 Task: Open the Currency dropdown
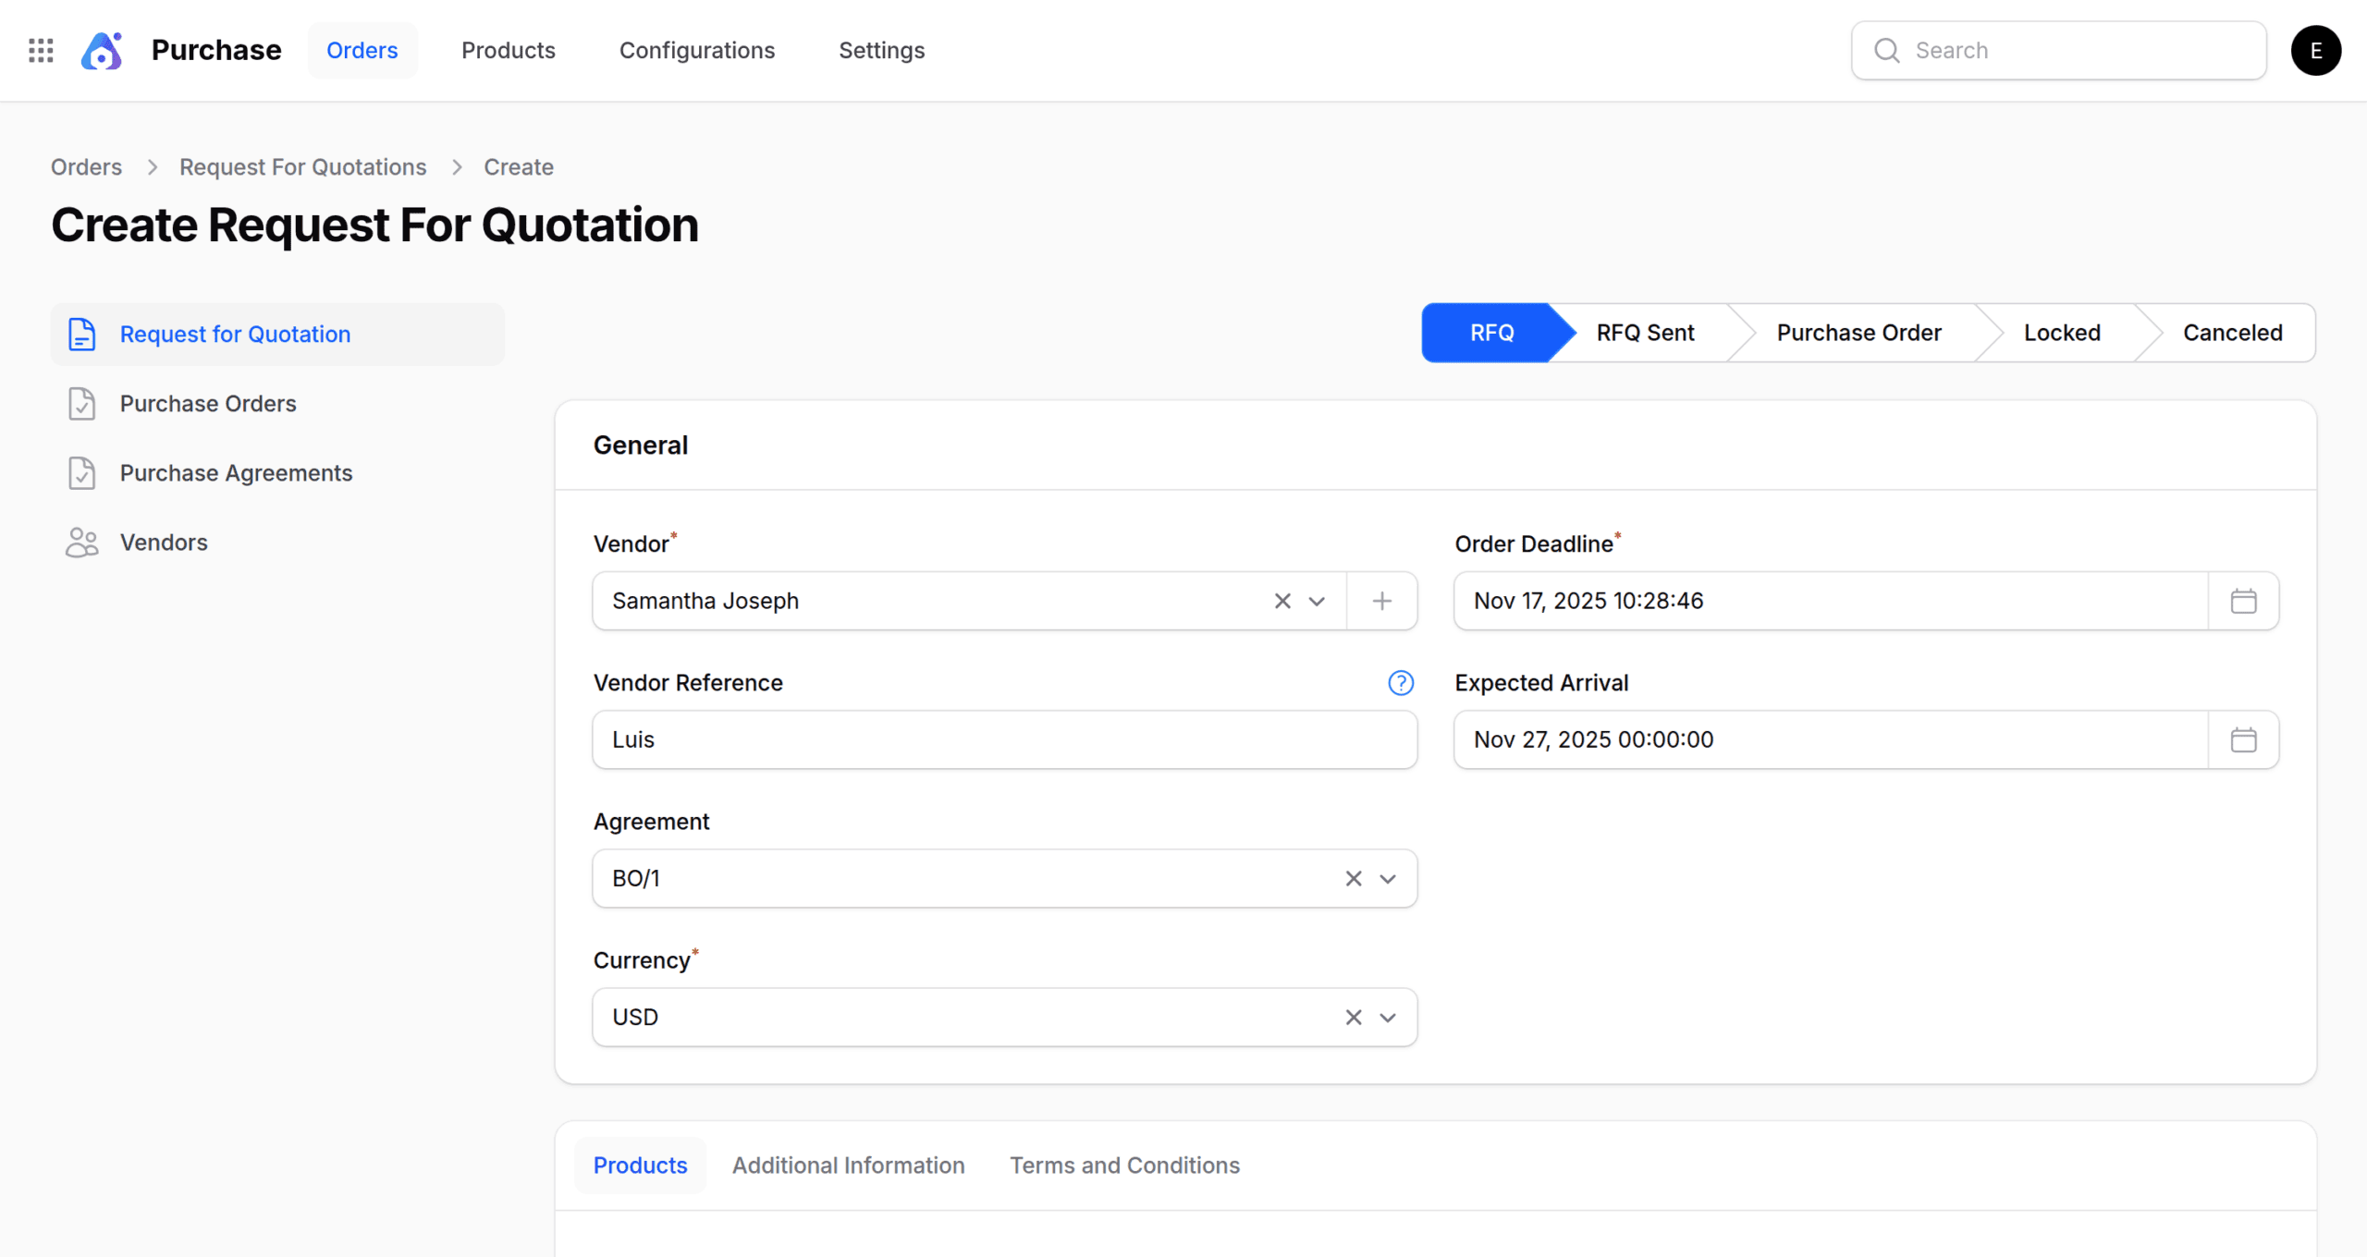pos(1387,1017)
